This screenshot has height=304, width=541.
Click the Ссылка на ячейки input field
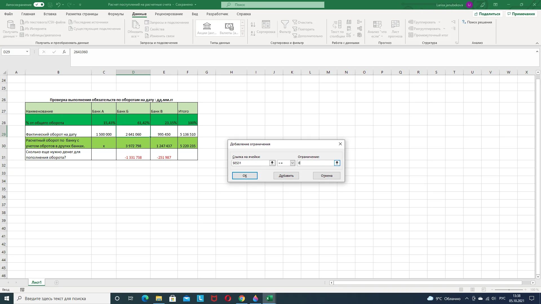point(250,163)
